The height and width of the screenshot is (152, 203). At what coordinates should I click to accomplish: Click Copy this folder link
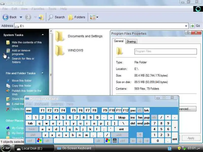point(22,86)
